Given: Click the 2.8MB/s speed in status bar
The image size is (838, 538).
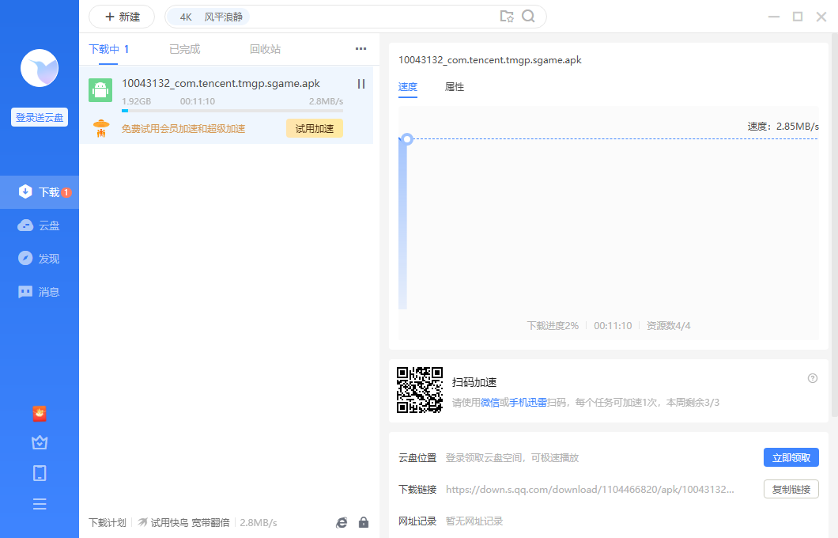Looking at the screenshot, I should click(x=259, y=522).
